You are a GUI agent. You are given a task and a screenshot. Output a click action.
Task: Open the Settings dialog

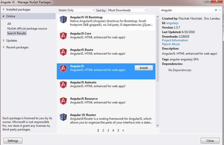[x=13, y=141]
